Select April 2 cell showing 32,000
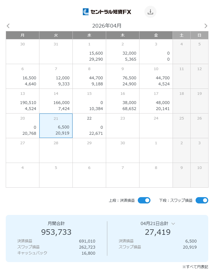214x275 pixels. pos(123,51)
